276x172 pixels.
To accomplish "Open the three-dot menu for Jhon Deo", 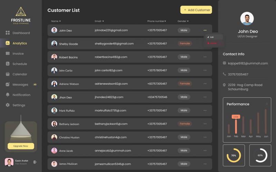I will (x=205, y=97).
